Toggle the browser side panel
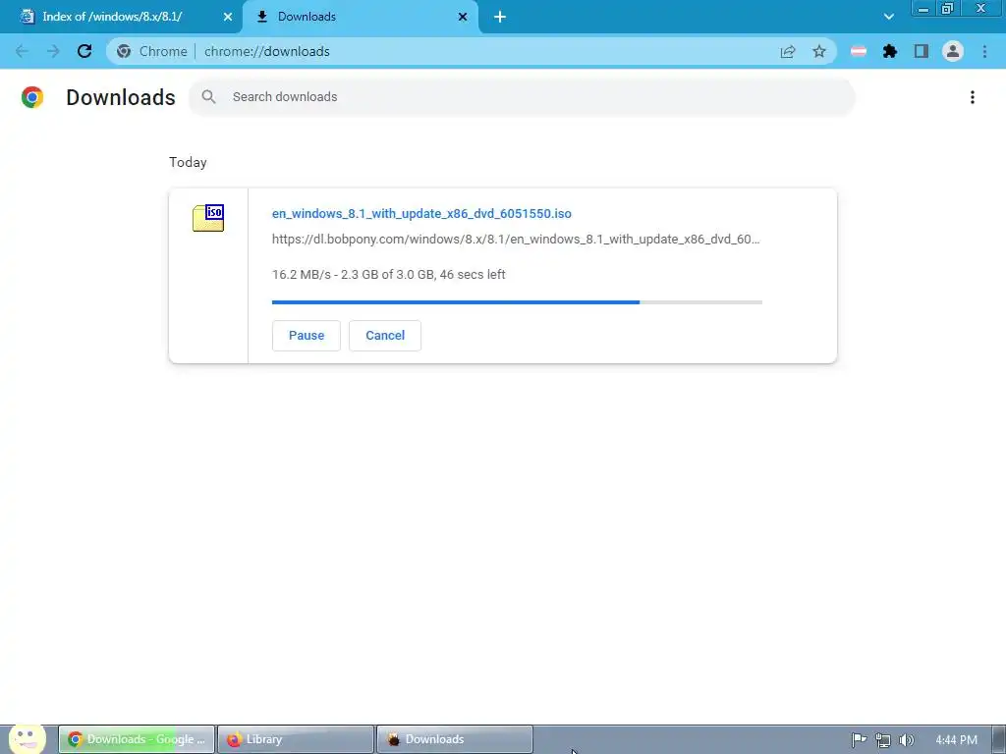1006x754 pixels. (x=922, y=51)
